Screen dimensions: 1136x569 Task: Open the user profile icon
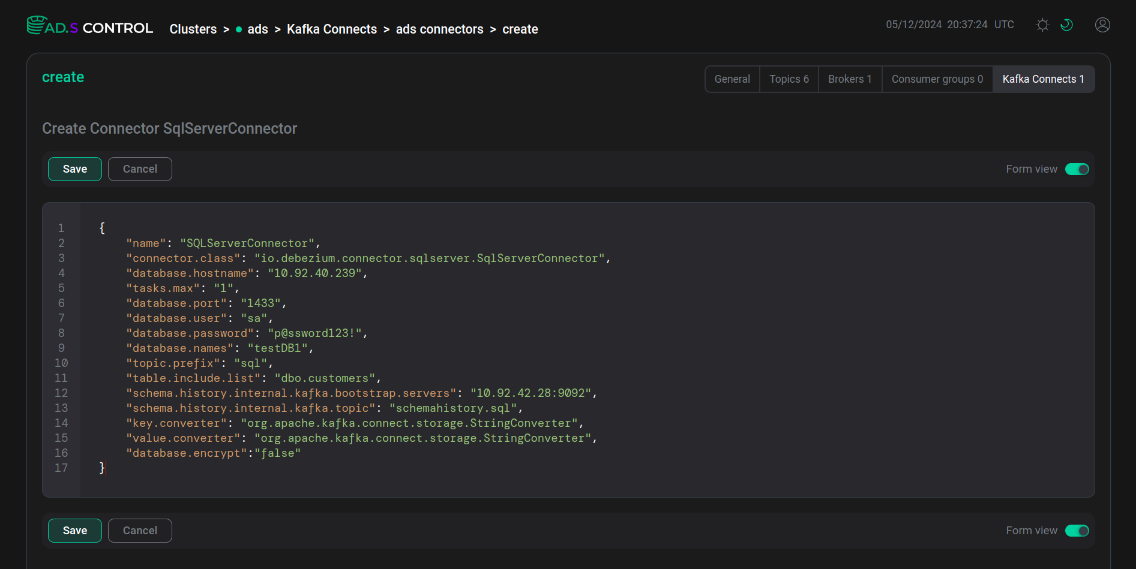tap(1102, 25)
